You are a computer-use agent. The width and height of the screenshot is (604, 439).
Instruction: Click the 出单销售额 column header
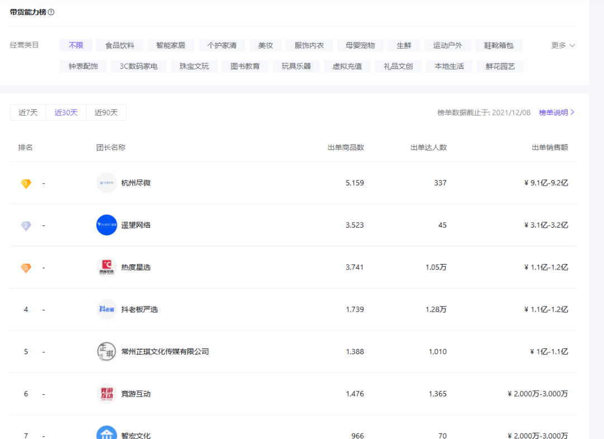coord(550,148)
